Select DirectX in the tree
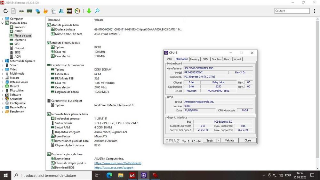 point(14,86)
